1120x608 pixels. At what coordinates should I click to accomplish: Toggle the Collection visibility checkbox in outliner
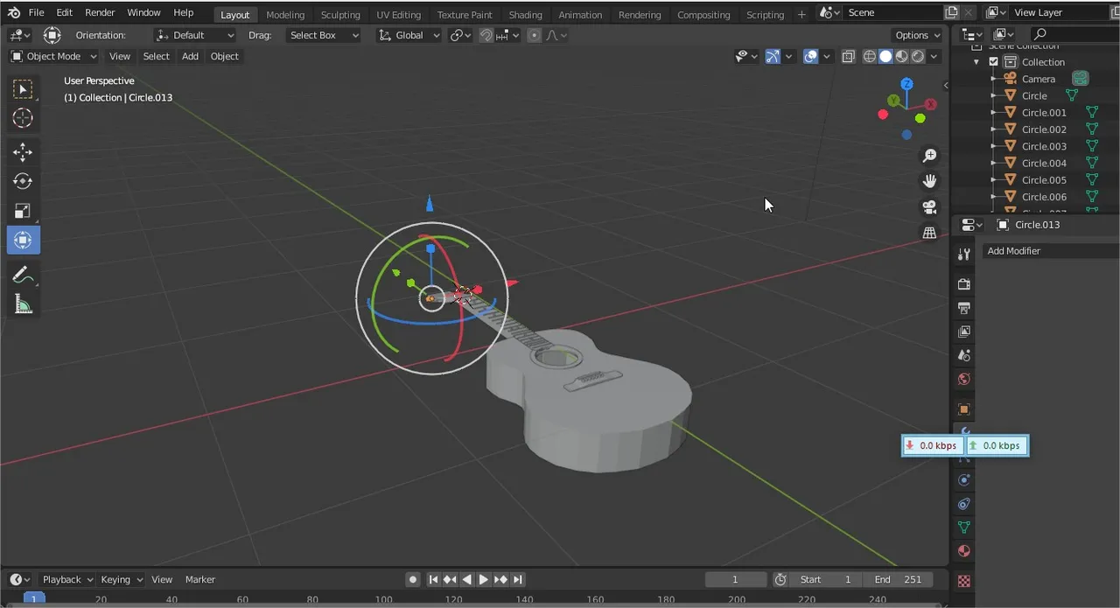[x=993, y=62]
